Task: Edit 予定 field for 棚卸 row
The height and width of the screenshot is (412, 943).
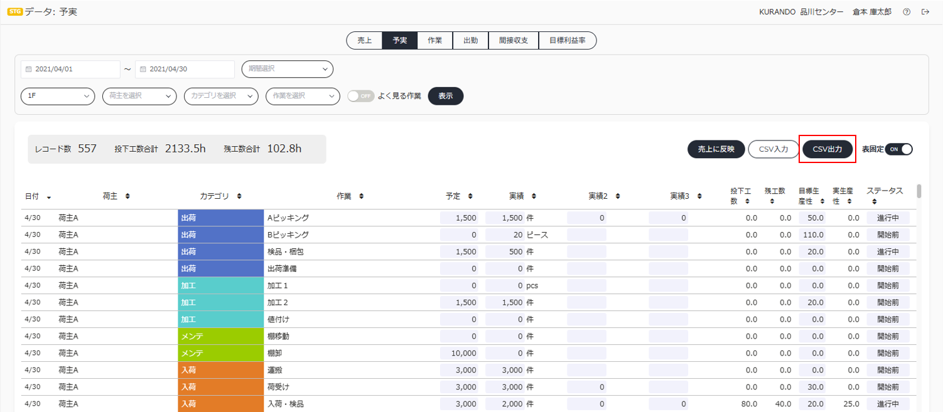Action: (x=460, y=353)
